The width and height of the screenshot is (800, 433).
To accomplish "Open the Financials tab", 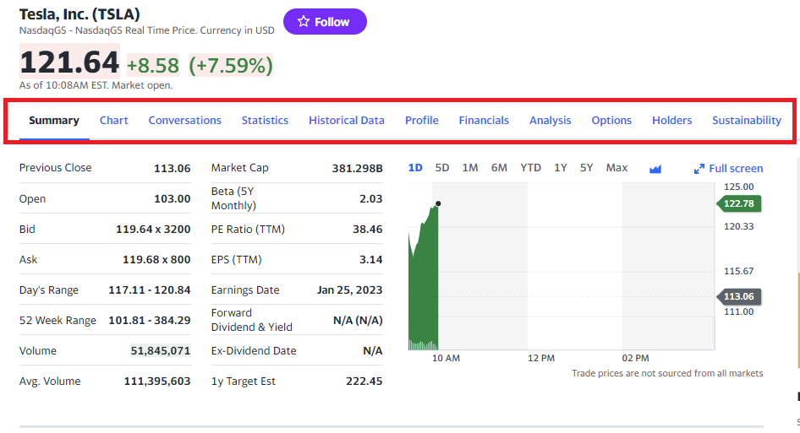I will coord(484,121).
